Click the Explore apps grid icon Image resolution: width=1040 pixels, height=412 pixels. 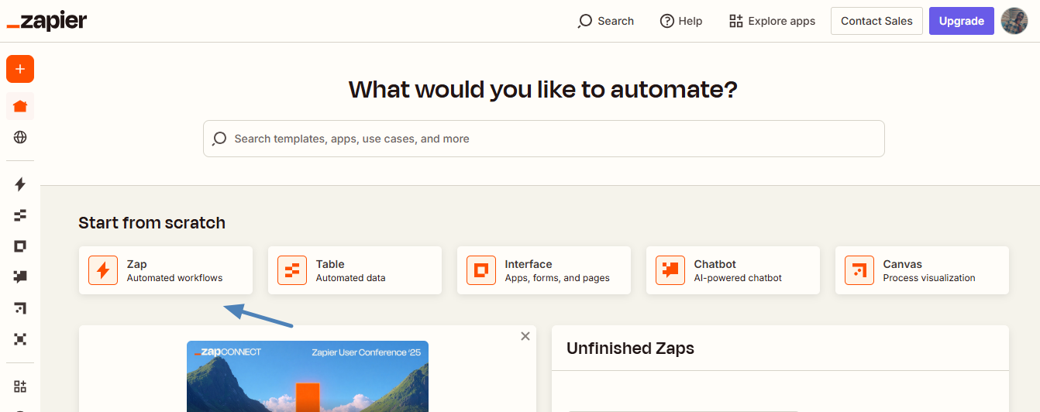[x=736, y=21]
